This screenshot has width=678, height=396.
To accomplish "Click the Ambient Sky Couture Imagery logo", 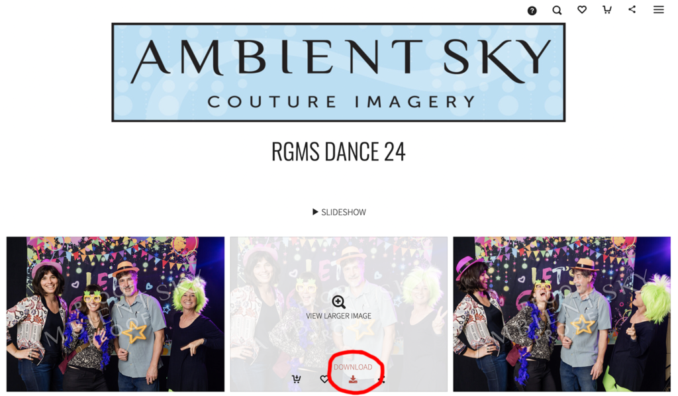I will tap(338, 72).
